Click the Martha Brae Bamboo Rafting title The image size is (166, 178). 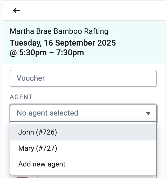(59, 31)
